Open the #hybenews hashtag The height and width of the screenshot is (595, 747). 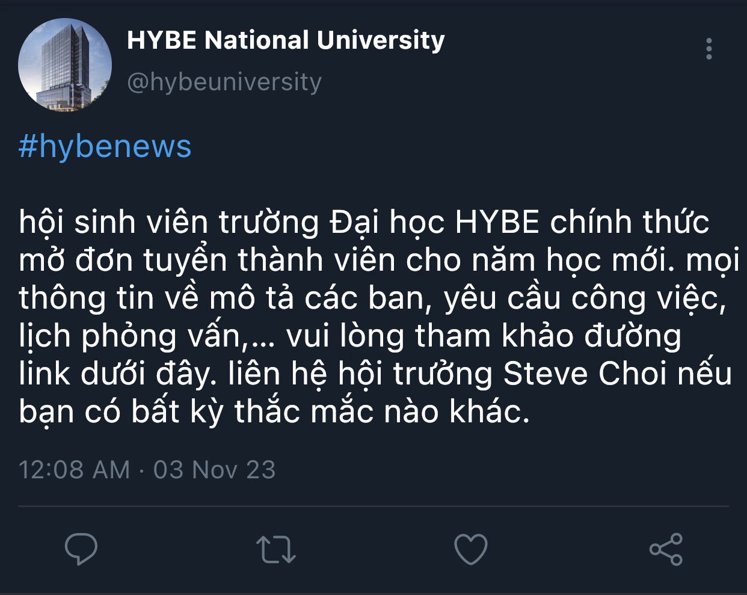pyautogui.click(x=105, y=147)
